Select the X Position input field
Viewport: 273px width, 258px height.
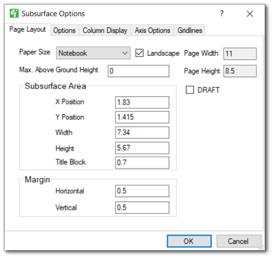(x=142, y=103)
